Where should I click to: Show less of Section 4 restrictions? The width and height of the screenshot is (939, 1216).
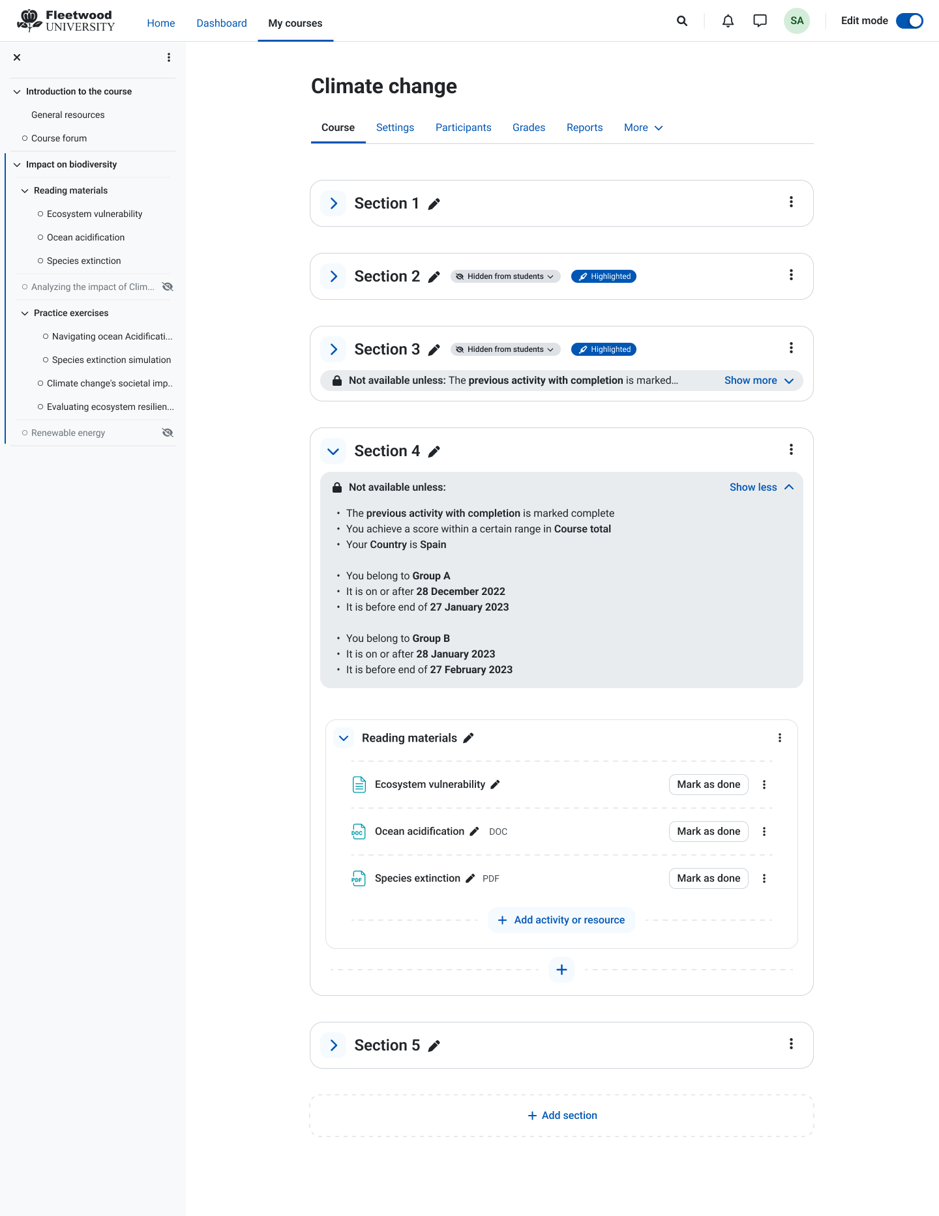tap(762, 487)
